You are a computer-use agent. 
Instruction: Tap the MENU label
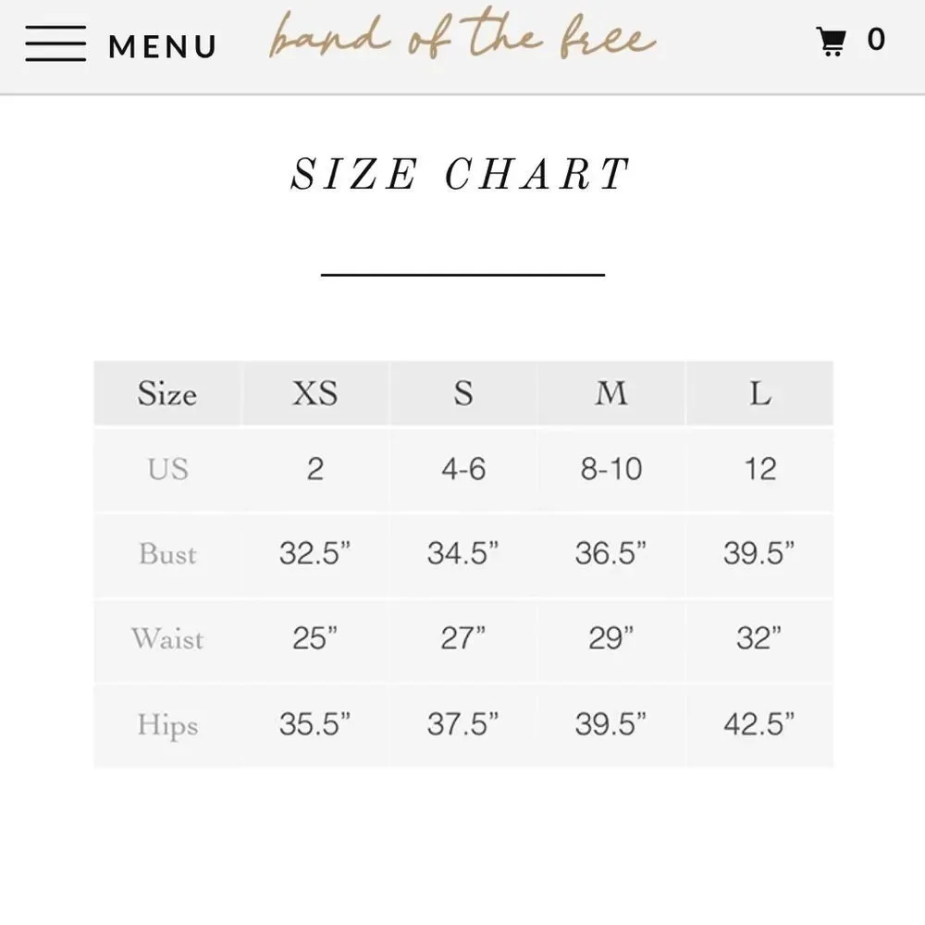click(163, 46)
